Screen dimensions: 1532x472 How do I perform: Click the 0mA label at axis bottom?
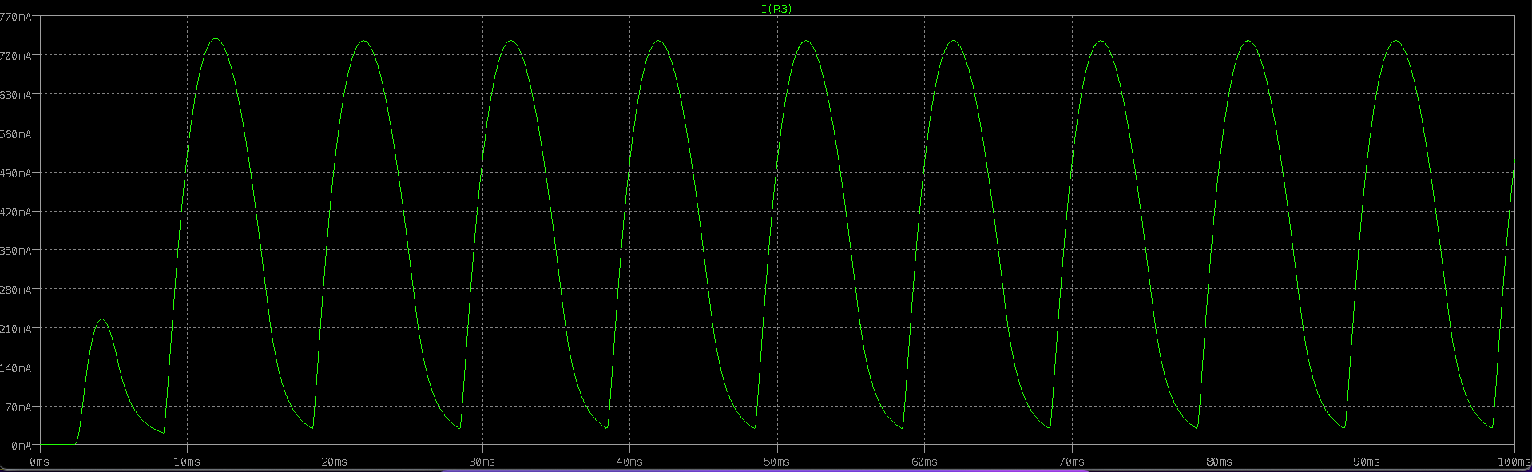tap(21, 446)
